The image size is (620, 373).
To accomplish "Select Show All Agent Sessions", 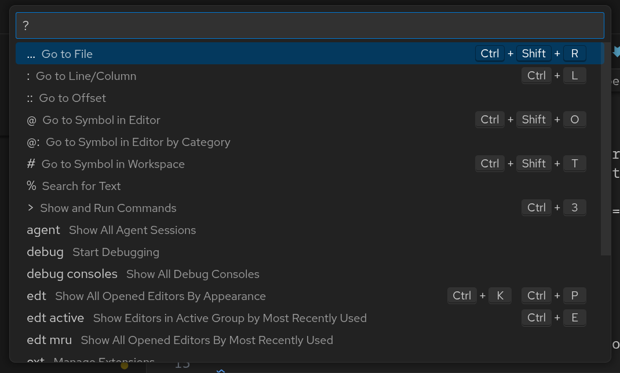I will pyautogui.click(x=132, y=230).
